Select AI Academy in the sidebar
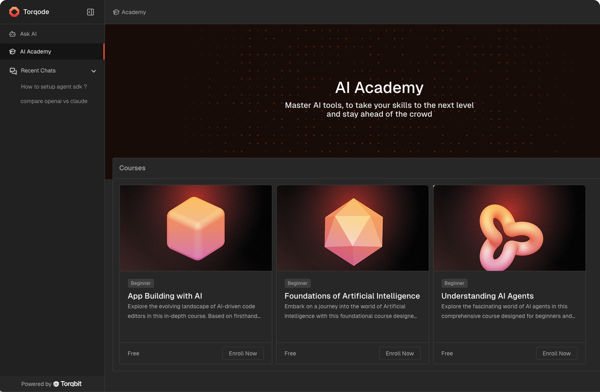 tap(36, 52)
